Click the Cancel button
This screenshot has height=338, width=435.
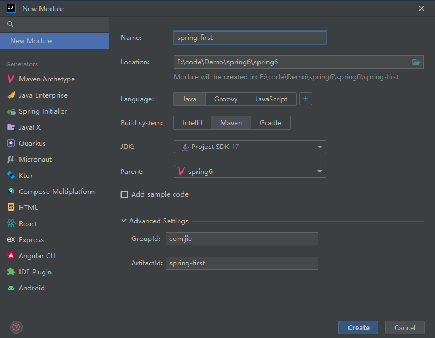405,328
